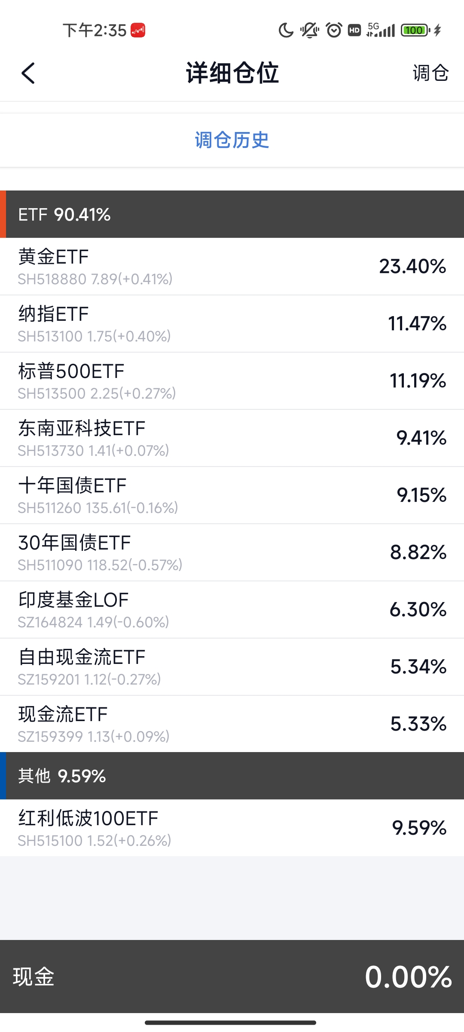
Task: Tap the alarm clock status icon
Action: click(334, 31)
